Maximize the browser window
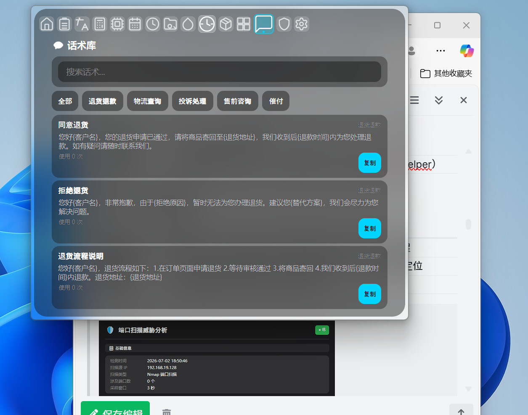 [437, 25]
